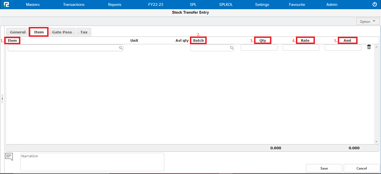The image size is (381, 174).
Task: Switch to the Tax tab
Action: point(84,32)
